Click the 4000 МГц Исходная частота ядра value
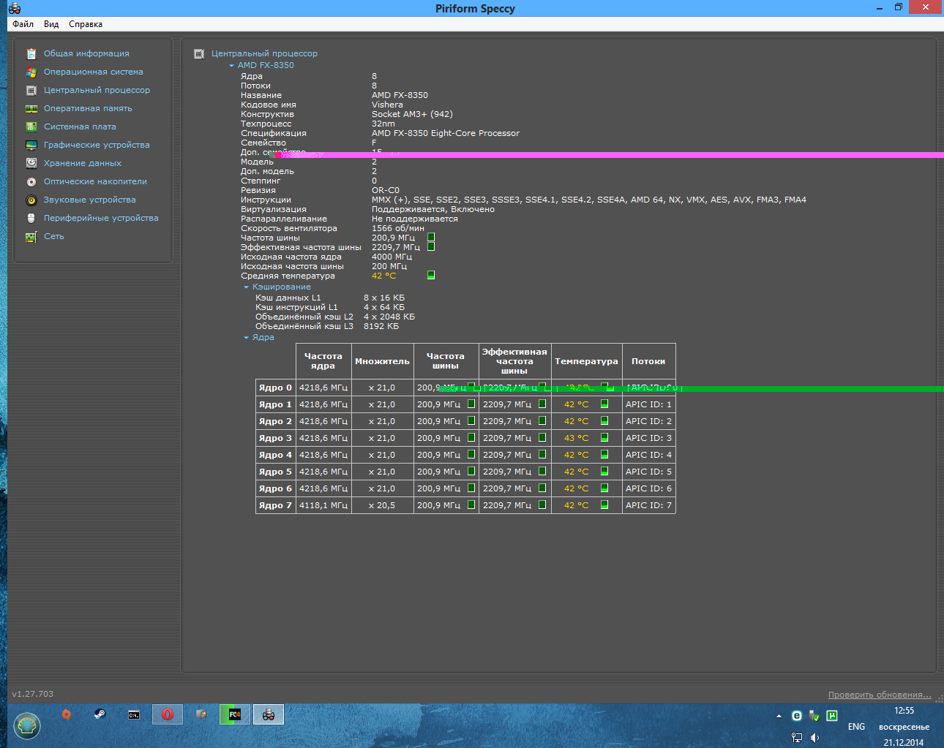944x748 pixels. (x=392, y=257)
